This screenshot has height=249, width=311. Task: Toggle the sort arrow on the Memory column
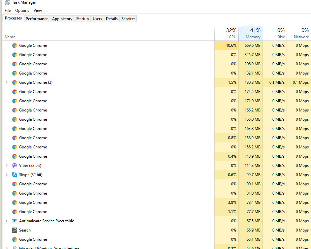[x=243, y=29]
